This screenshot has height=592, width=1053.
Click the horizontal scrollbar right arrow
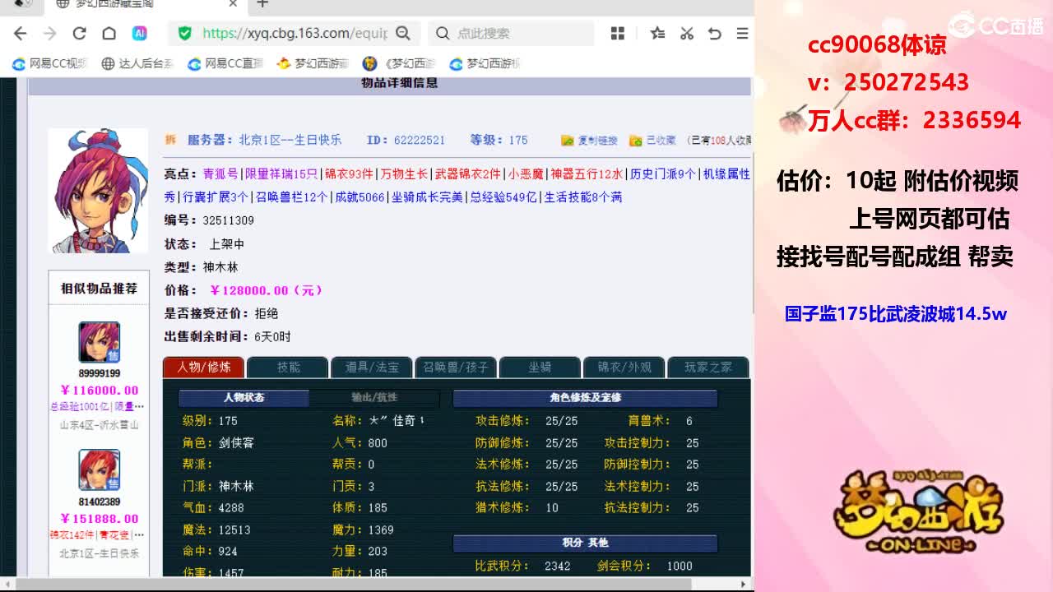pos(743,584)
